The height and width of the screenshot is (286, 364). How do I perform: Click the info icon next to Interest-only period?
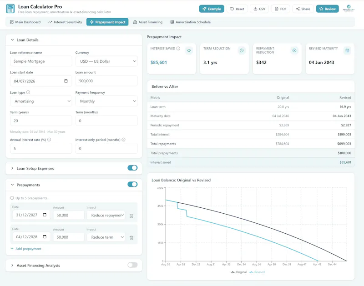tap(123, 140)
